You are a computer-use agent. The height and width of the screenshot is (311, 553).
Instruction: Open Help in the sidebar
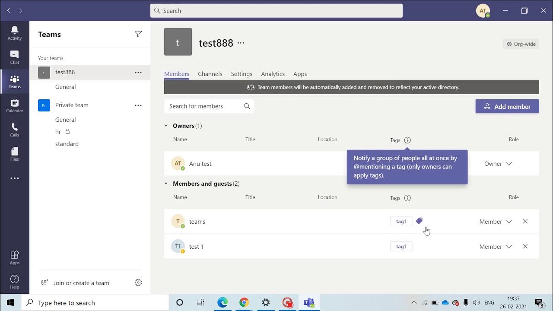click(x=15, y=282)
